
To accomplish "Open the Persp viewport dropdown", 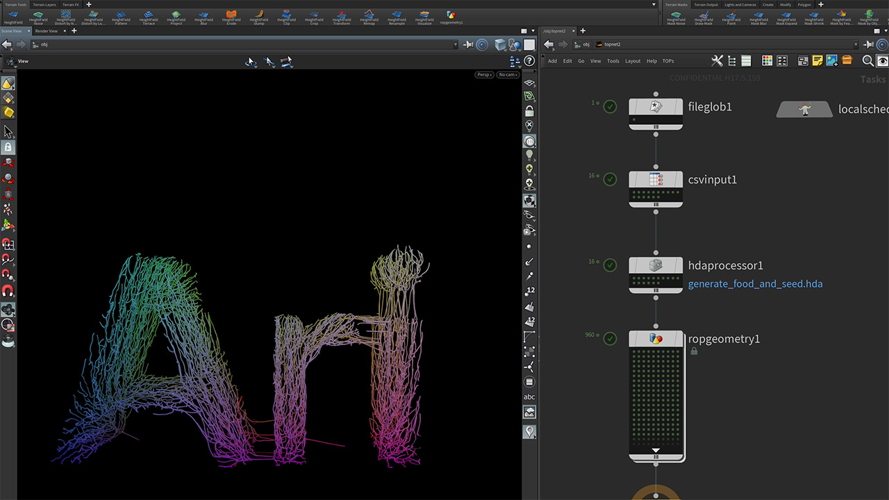I will click(x=484, y=74).
